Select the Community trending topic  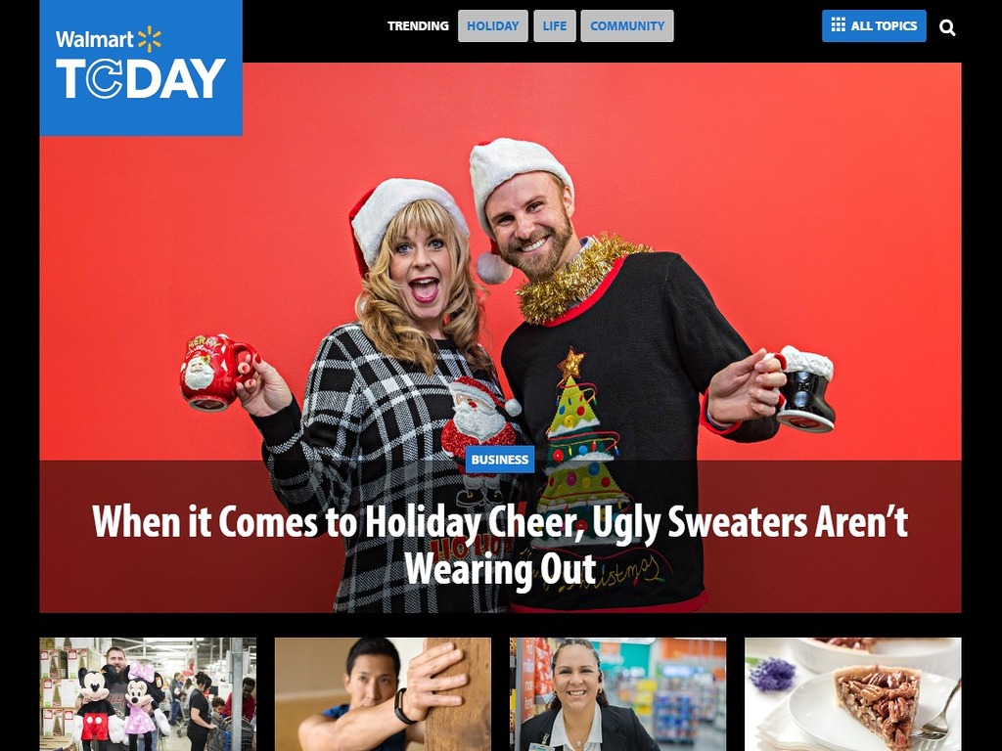pyautogui.click(x=627, y=26)
